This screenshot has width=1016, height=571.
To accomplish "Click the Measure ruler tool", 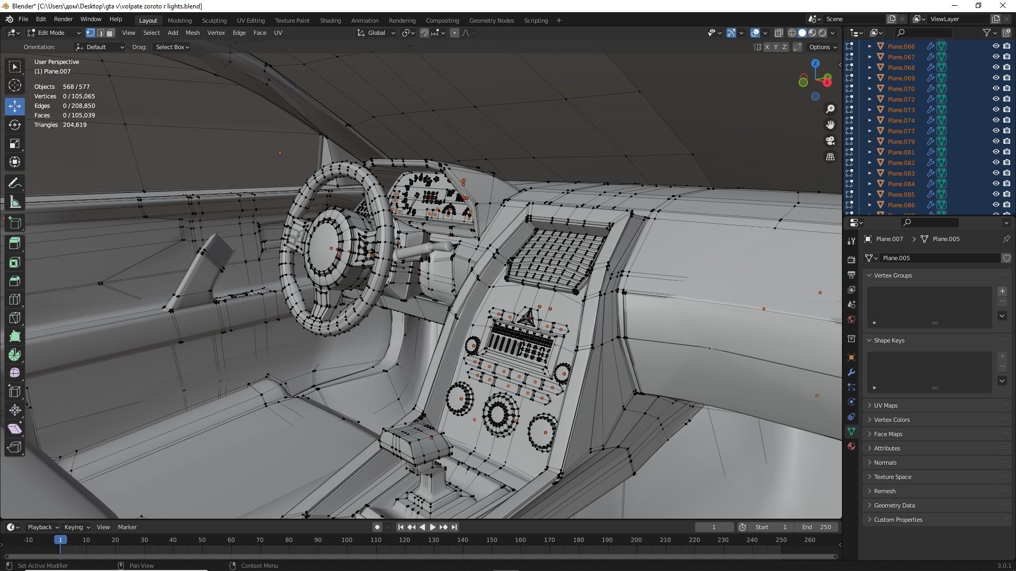I will (x=15, y=202).
